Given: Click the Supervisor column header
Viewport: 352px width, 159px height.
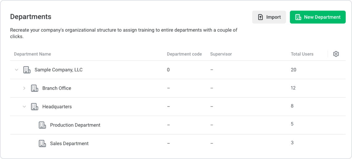Looking at the screenshot, I should click(221, 54).
